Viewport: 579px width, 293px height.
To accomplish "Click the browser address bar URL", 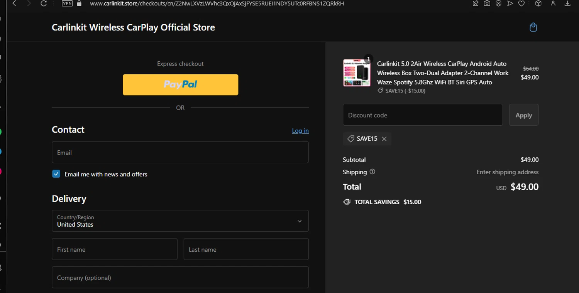I will pyautogui.click(x=217, y=3).
